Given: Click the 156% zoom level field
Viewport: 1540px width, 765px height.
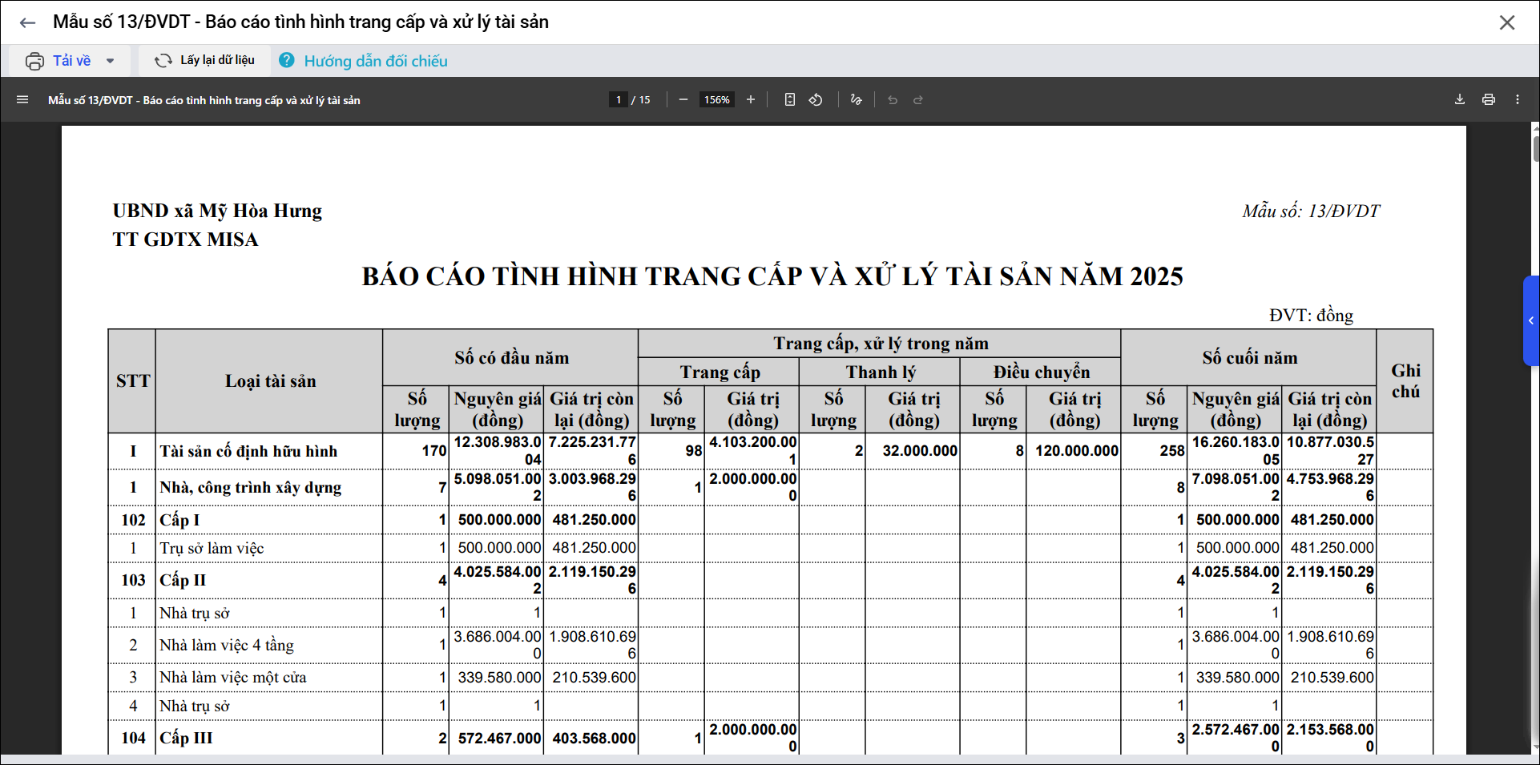Looking at the screenshot, I should (716, 100).
